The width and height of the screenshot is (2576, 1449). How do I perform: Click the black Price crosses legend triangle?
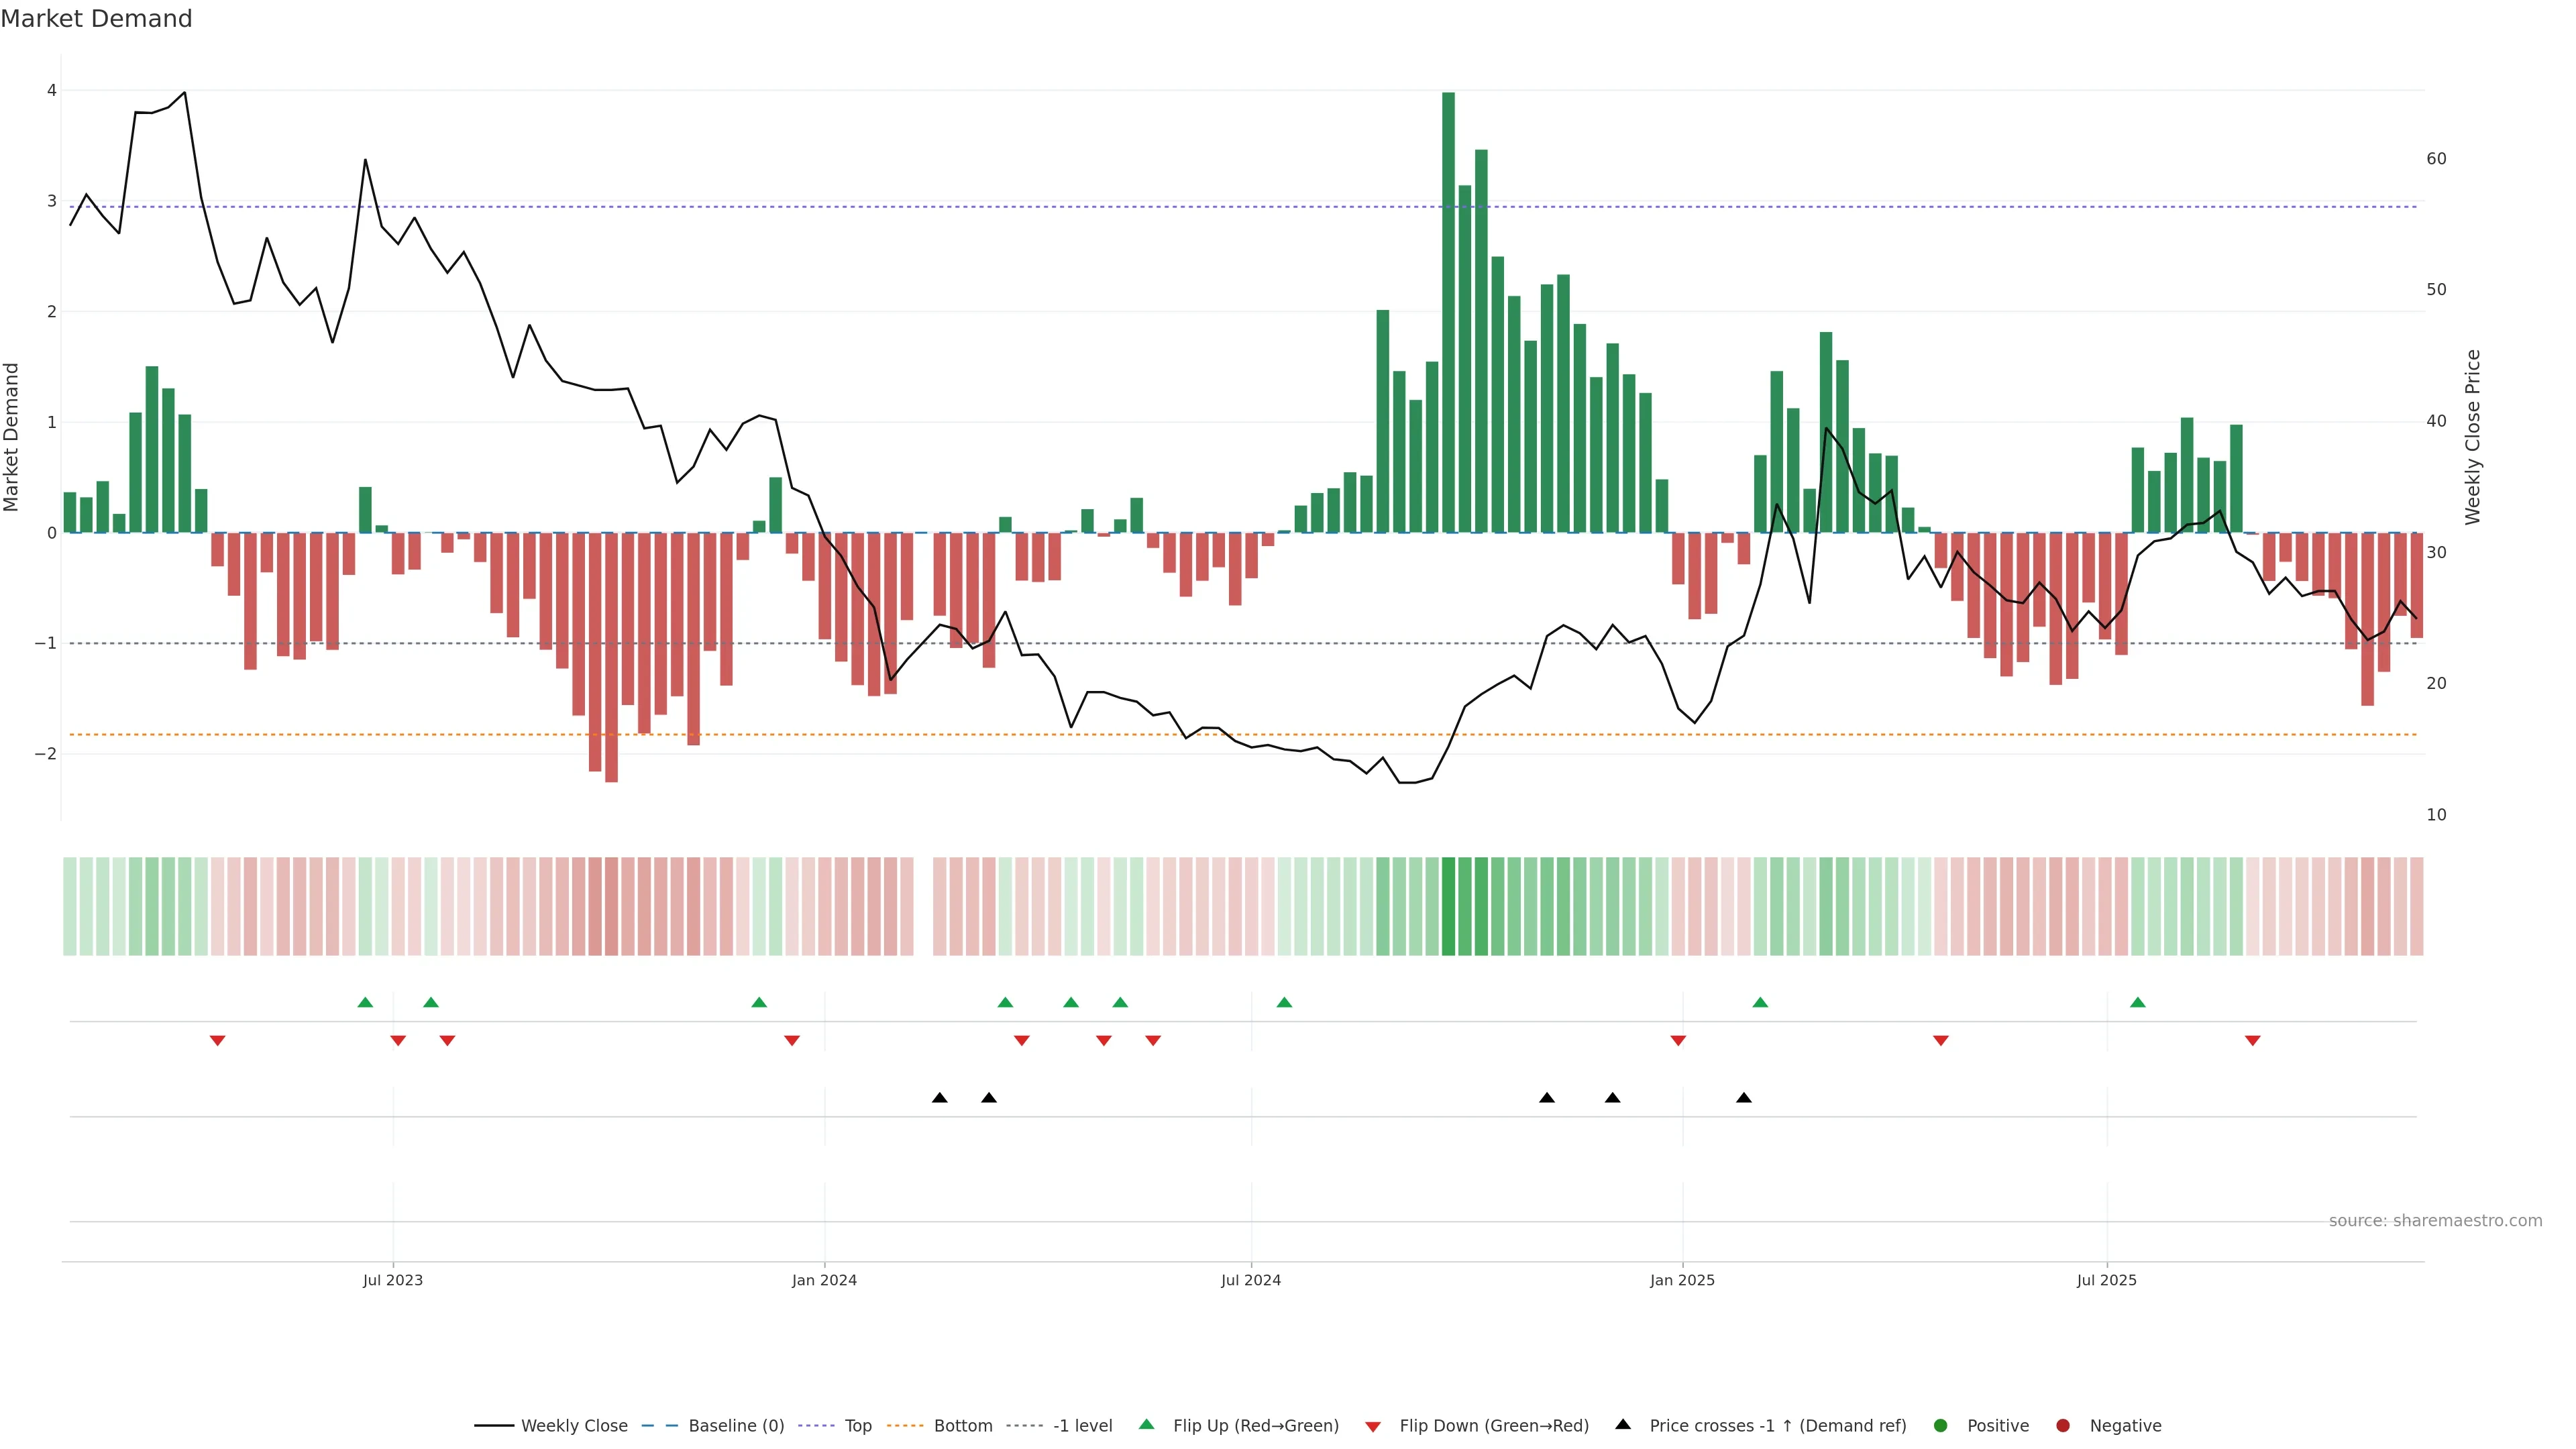point(1623,1424)
